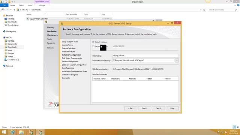
Task: Go up one folder level in Explorer
Action: coord(14,10)
